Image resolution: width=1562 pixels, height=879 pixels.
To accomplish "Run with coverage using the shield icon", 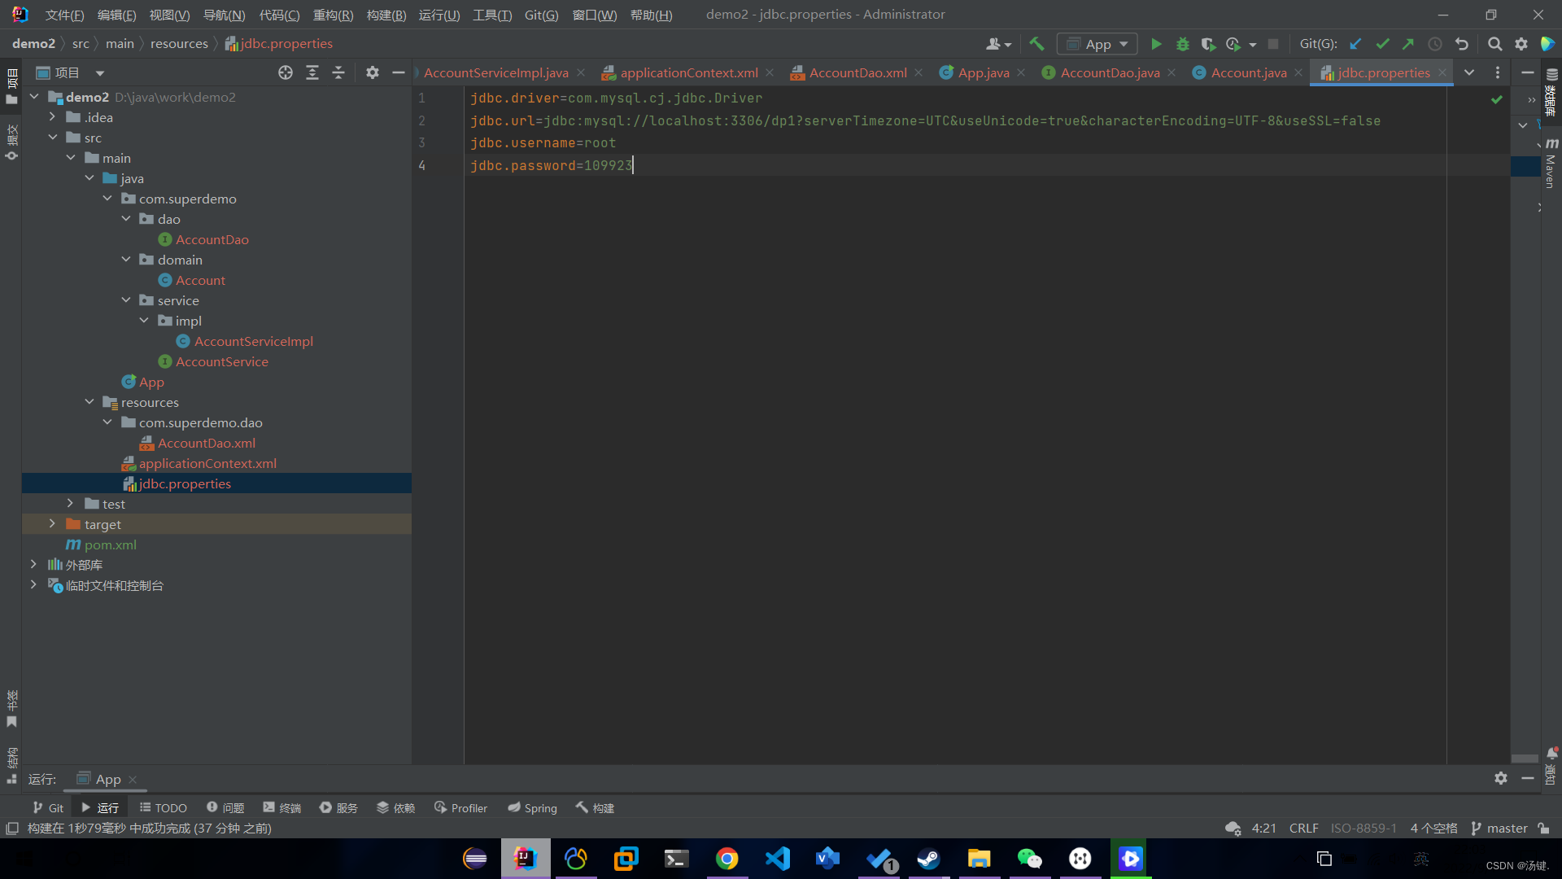I will [x=1208, y=44].
